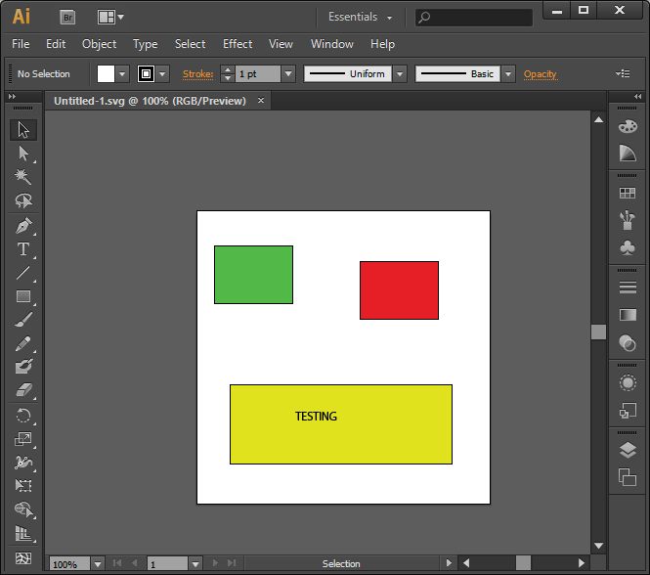650x575 pixels.
Task: Expand the fill color dropdown arrow
Action: click(x=122, y=74)
